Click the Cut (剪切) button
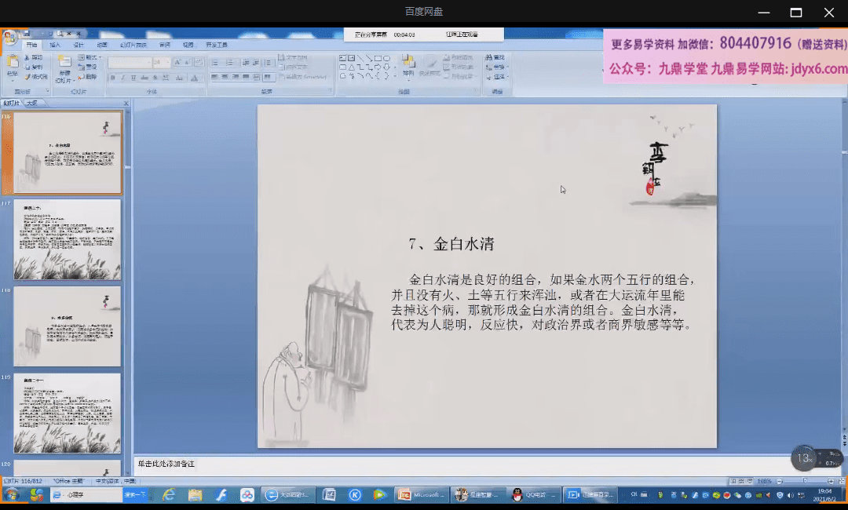The height and width of the screenshot is (510, 848). (34, 57)
